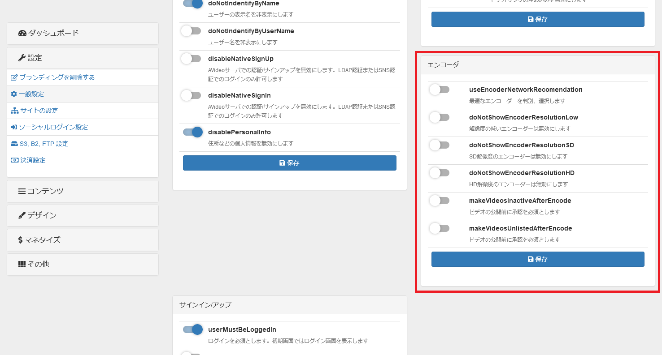
Task: Expand the コンテンツ section
Action: (83, 191)
